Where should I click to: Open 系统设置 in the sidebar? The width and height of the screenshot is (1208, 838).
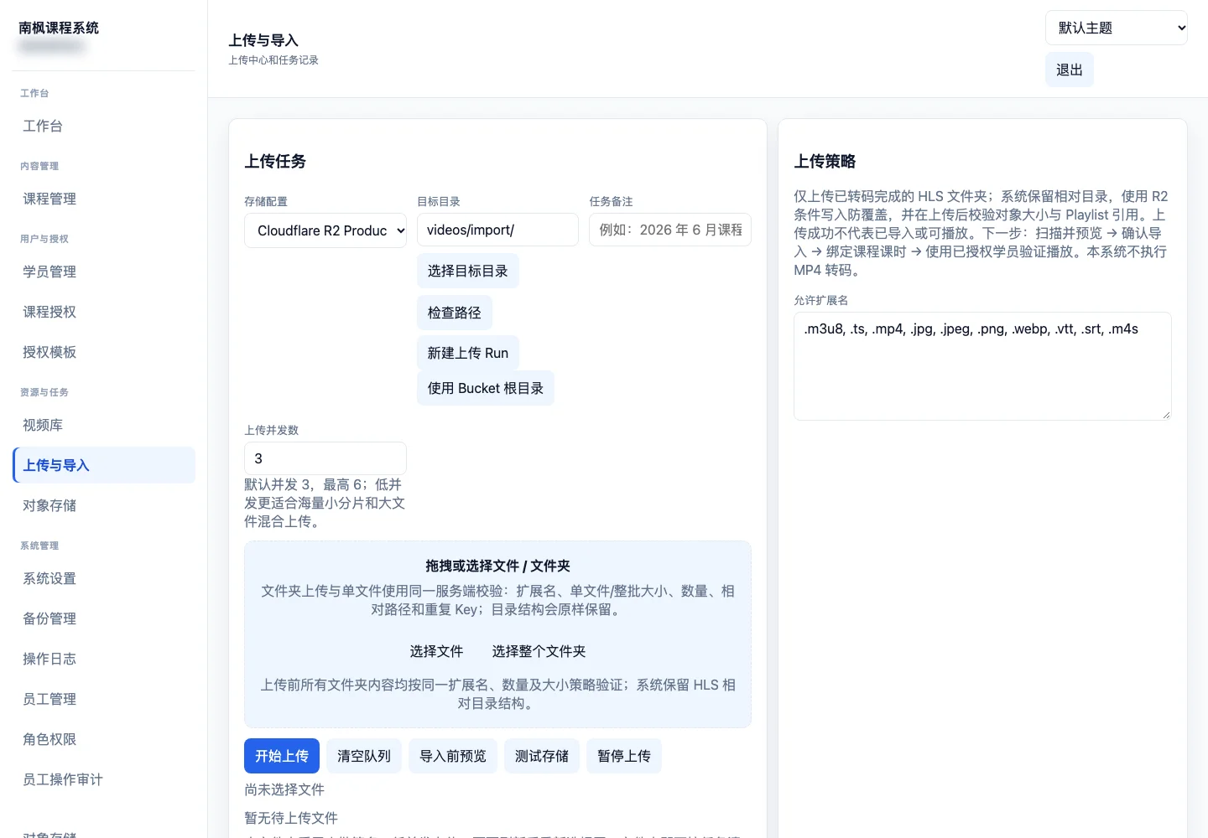[104, 578]
